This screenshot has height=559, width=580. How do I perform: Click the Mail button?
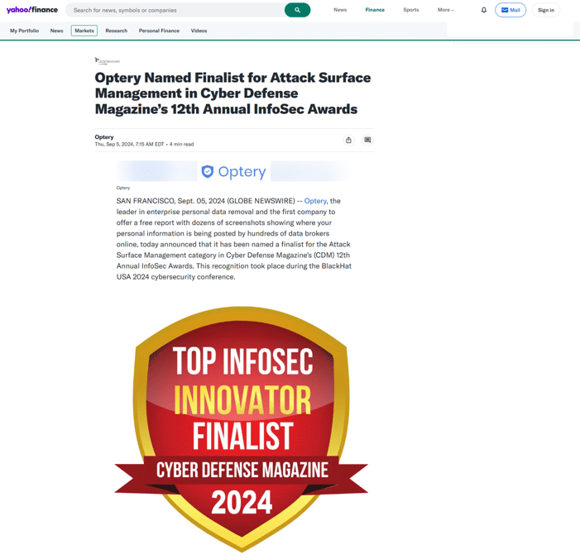510,10
